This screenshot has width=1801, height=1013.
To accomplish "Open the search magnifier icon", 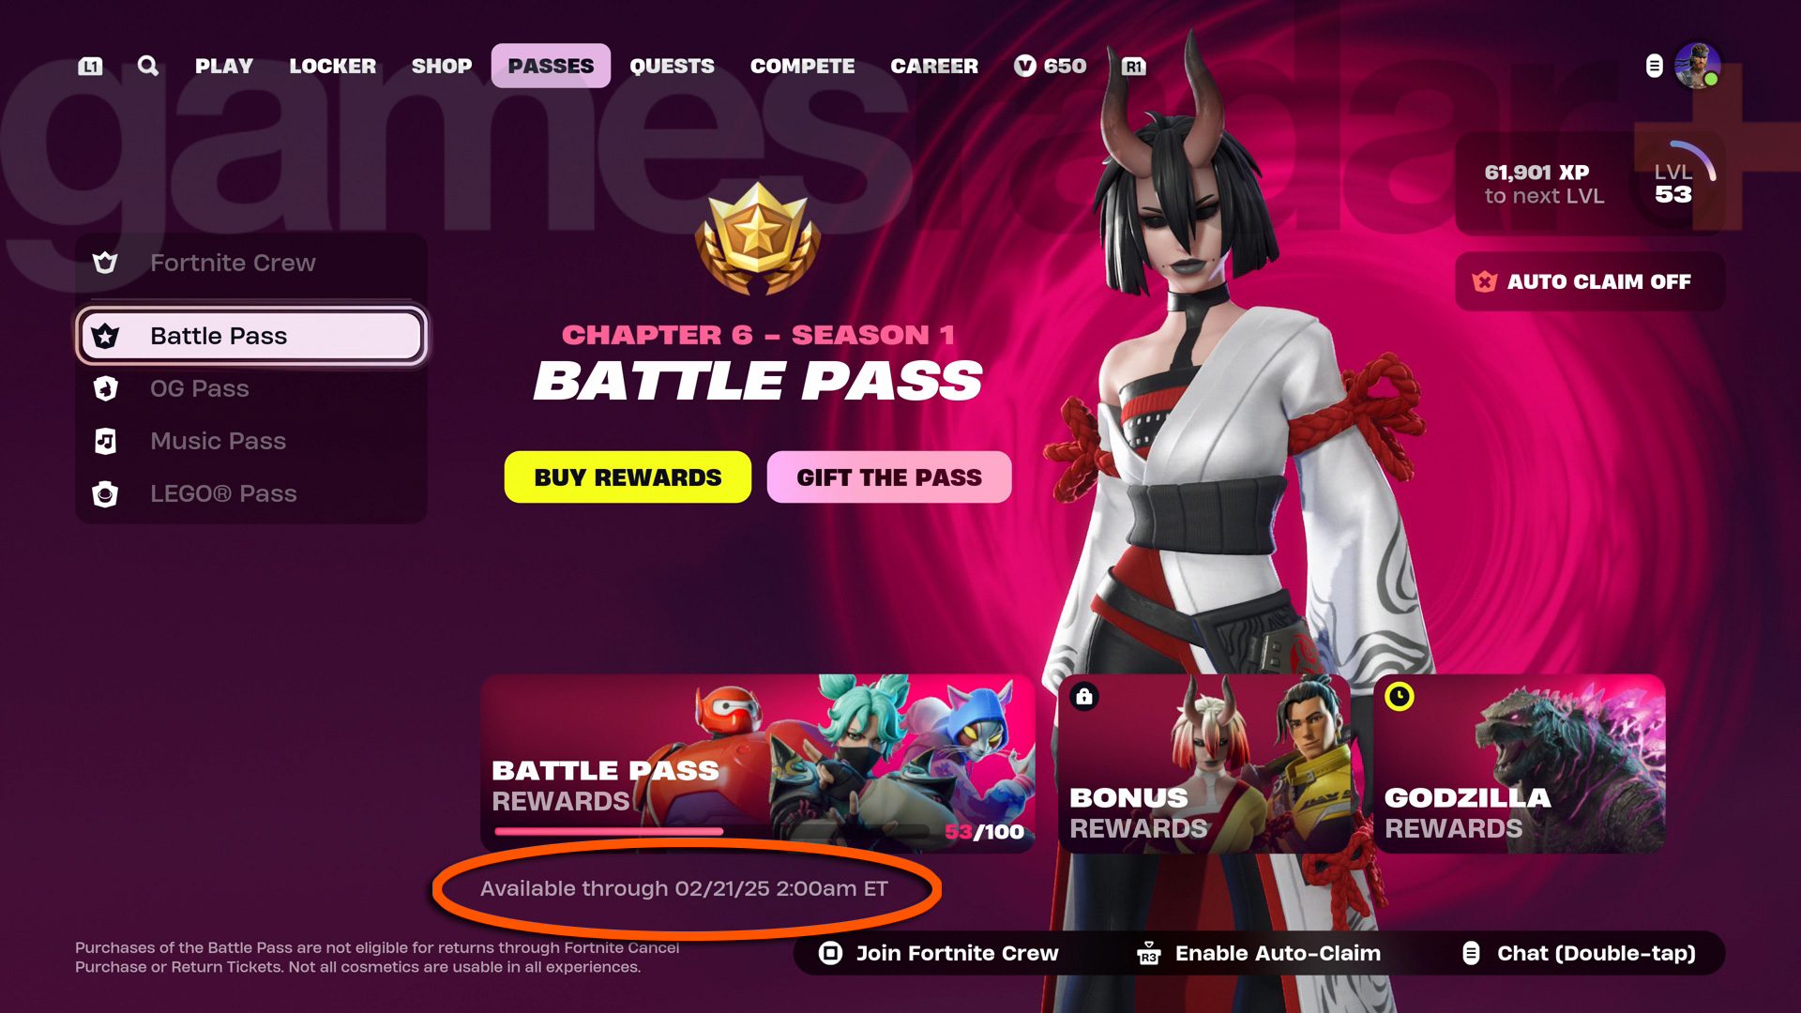I will click(x=147, y=66).
